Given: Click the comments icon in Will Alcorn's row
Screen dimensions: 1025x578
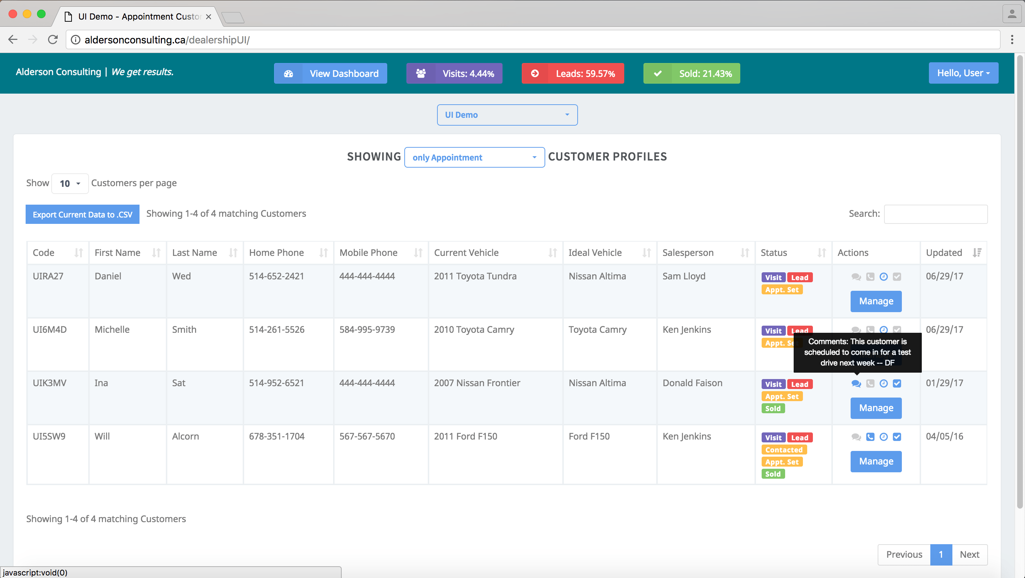Looking at the screenshot, I should tap(856, 437).
